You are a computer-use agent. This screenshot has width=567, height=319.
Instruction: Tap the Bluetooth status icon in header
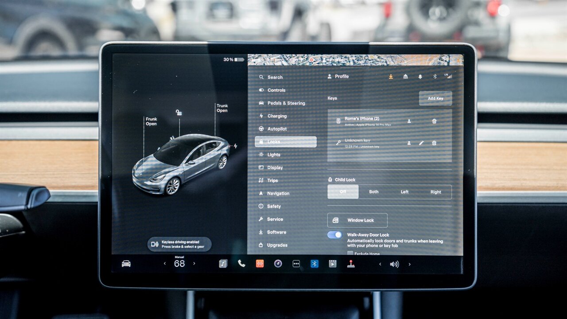435,77
